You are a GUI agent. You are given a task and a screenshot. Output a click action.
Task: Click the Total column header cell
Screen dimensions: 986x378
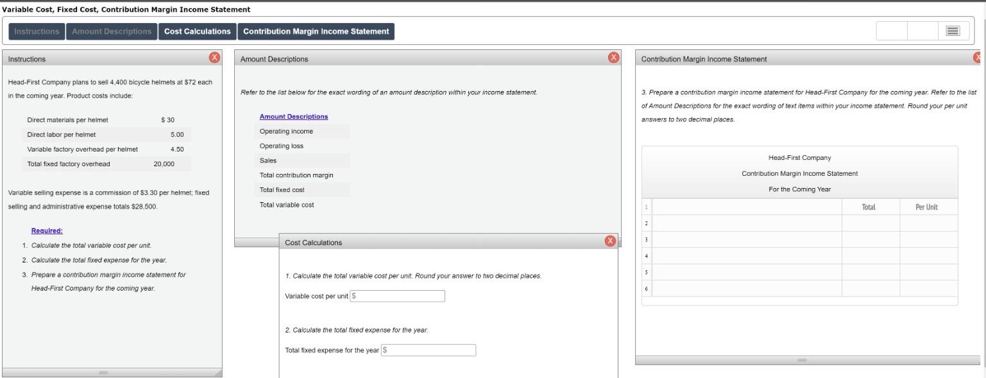(x=870, y=207)
